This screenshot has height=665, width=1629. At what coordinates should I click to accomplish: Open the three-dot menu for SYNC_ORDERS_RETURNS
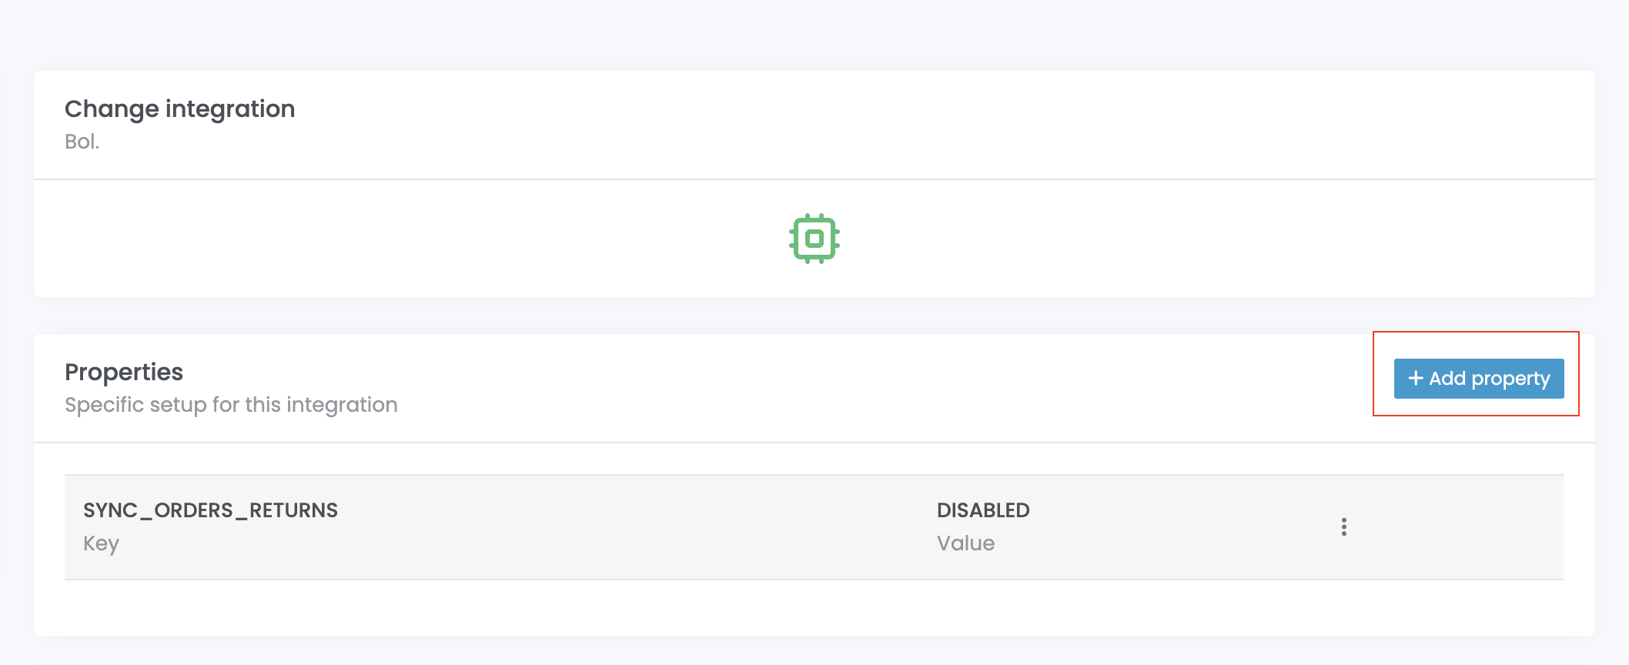click(1343, 527)
